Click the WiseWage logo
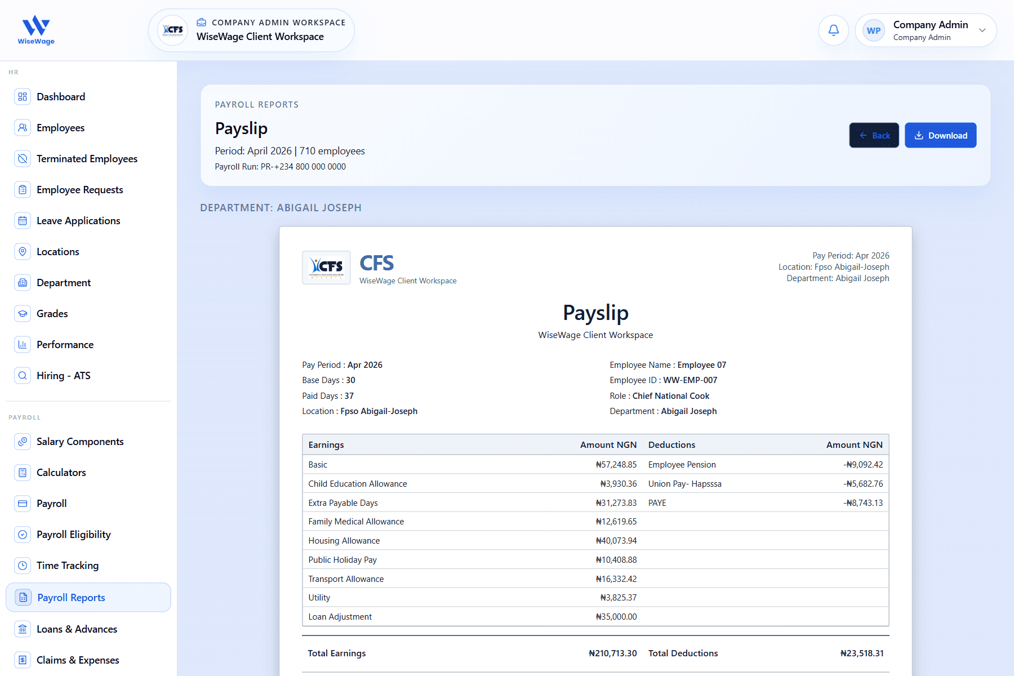 pyautogui.click(x=36, y=30)
